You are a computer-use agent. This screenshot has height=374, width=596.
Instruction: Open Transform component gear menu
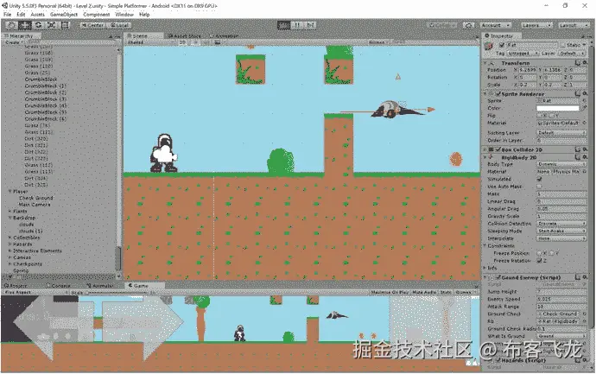click(585, 63)
